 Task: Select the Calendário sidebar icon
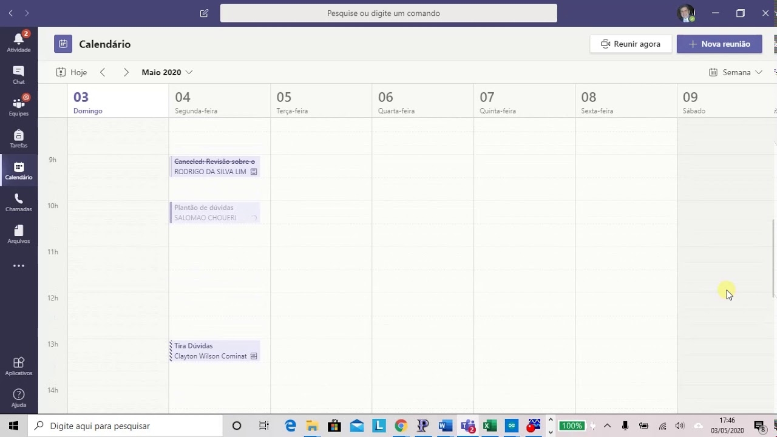(19, 171)
